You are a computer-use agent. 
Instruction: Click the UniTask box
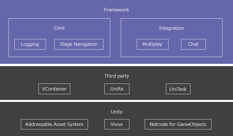(178, 89)
